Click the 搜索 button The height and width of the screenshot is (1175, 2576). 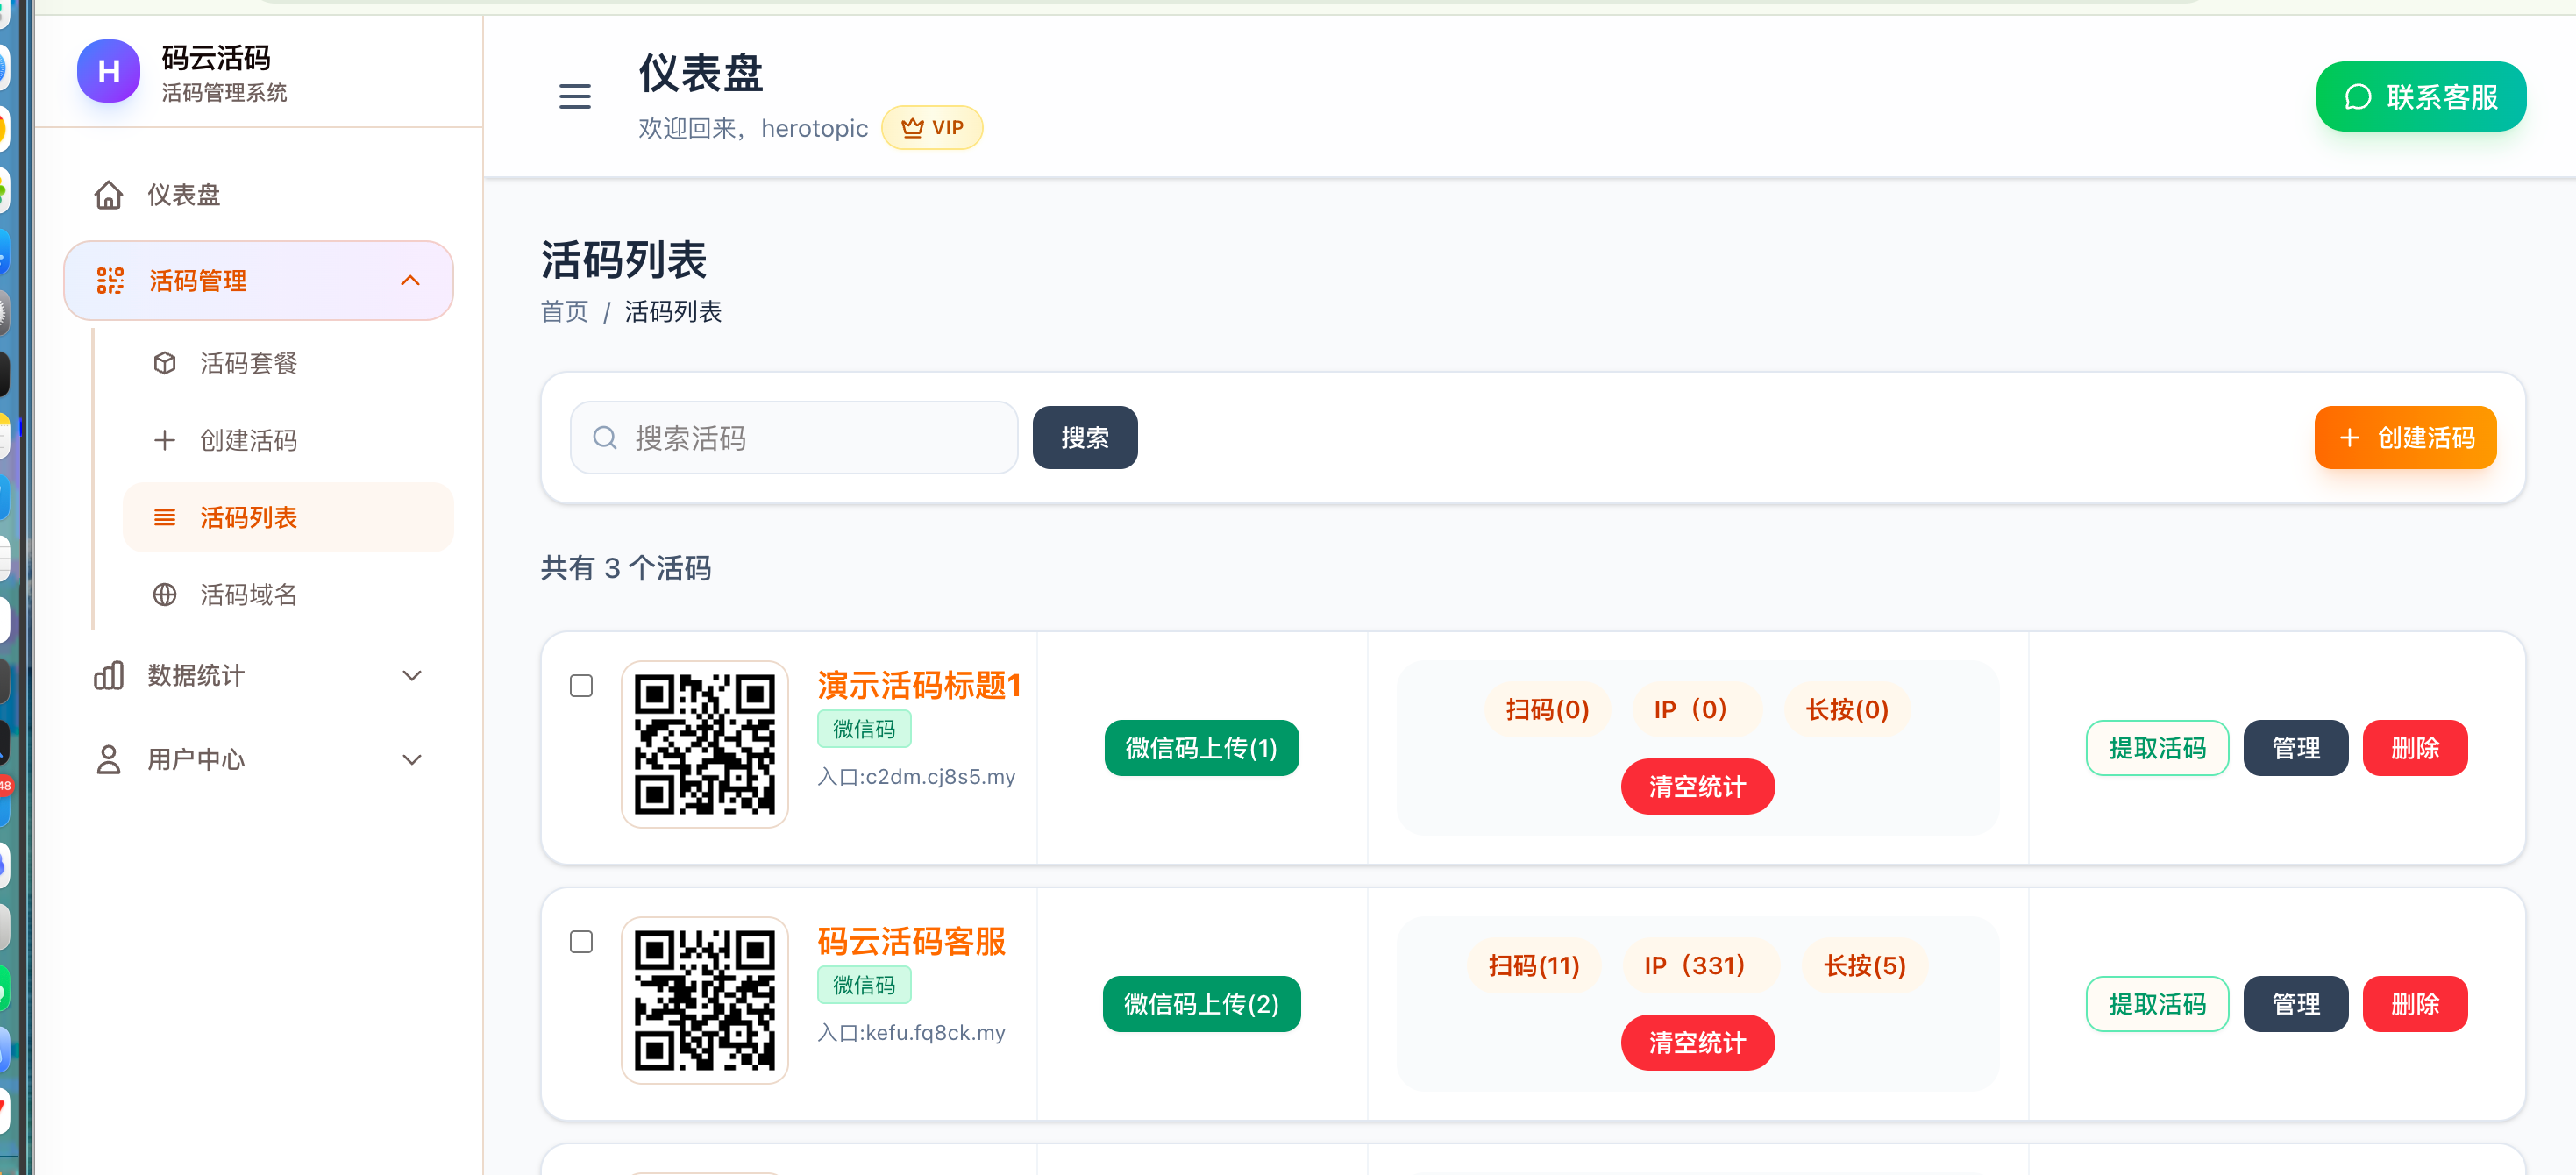1085,438
